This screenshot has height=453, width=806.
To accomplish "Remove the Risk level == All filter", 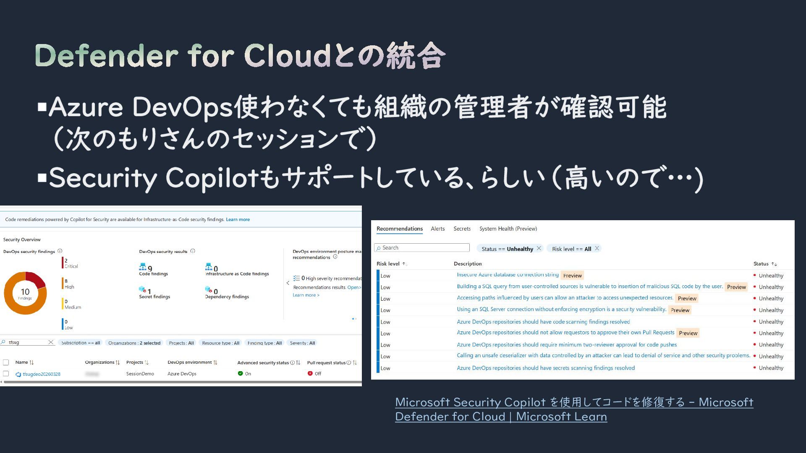I will (x=597, y=248).
